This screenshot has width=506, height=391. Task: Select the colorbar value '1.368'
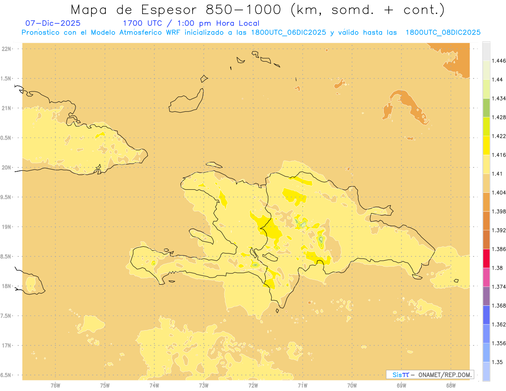click(x=498, y=305)
